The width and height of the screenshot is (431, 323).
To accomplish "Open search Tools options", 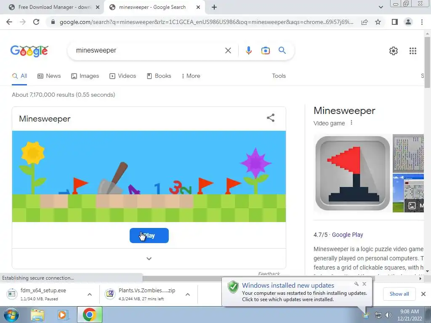I will 279,76.
